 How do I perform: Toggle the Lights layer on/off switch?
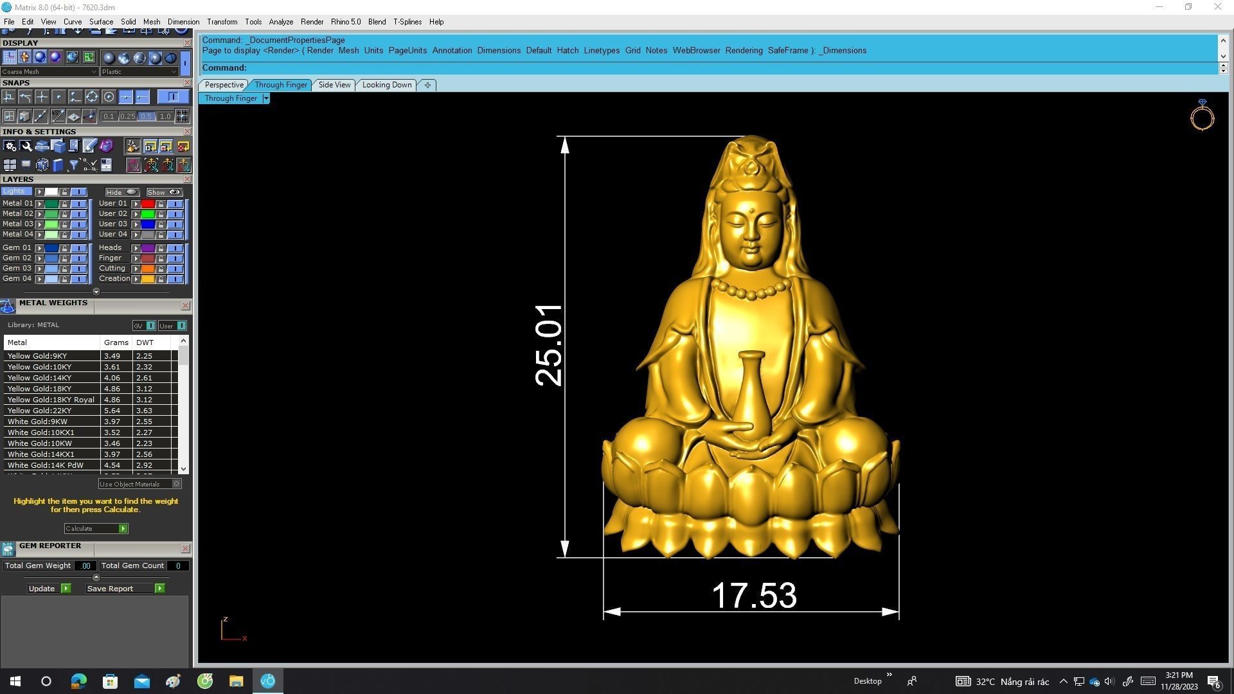78,191
